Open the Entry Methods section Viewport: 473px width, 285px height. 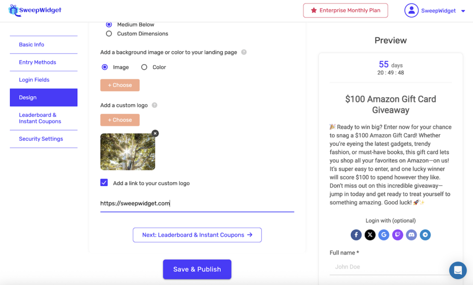pyautogui.click(x=37, y=62)
